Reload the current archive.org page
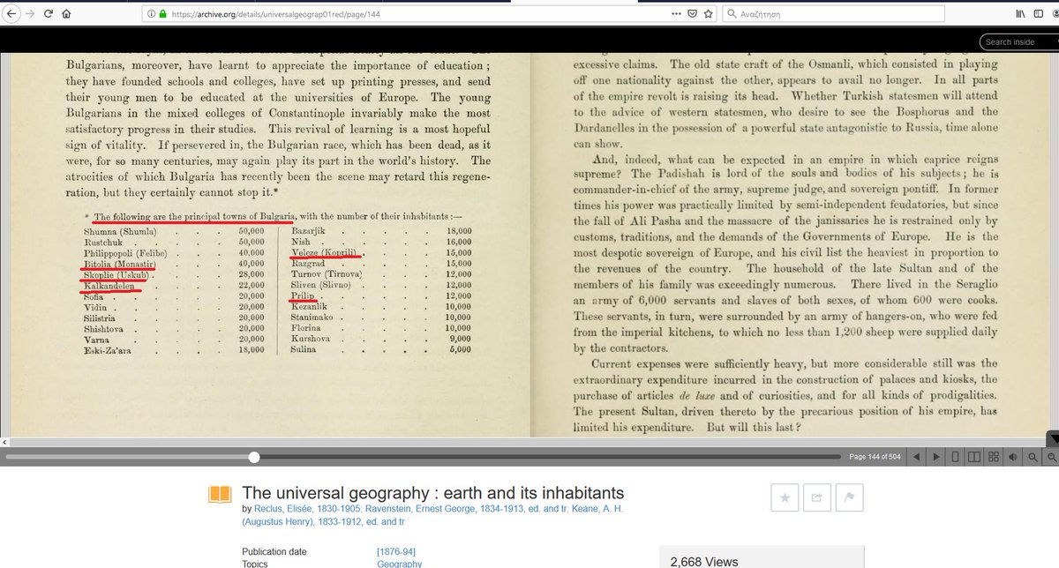Screen dimensions: 1059x568 pos(48,14)
